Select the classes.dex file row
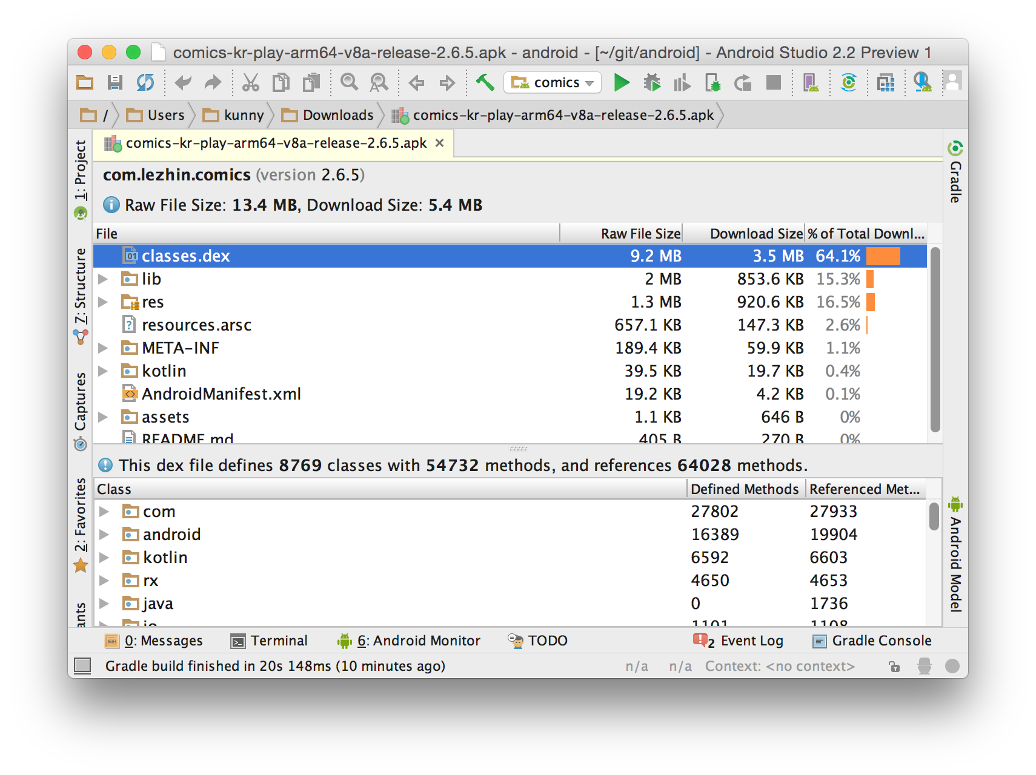Image resolution: width=1036 pixels, height=775 pixels. [510, 256]
